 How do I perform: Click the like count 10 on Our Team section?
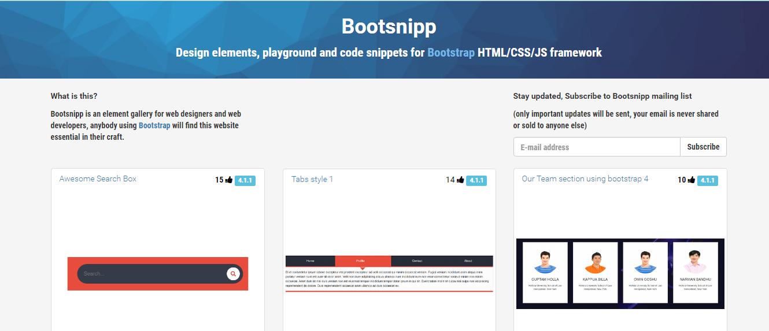(x=682, y=180)
